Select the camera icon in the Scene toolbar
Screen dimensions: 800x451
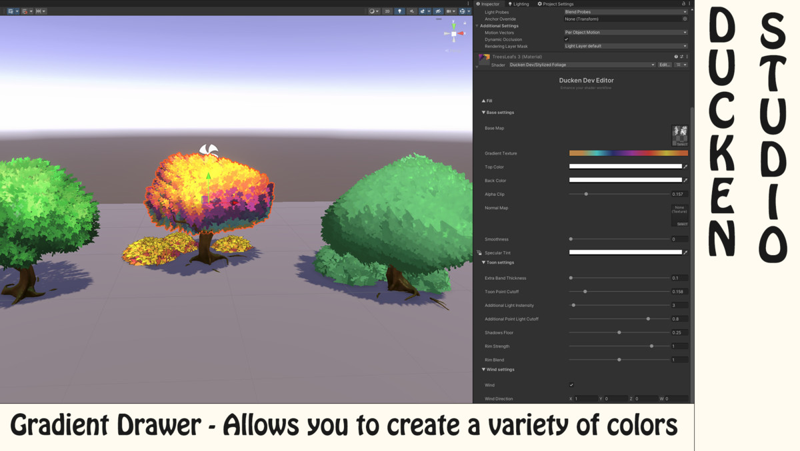(x=450, y=11)
